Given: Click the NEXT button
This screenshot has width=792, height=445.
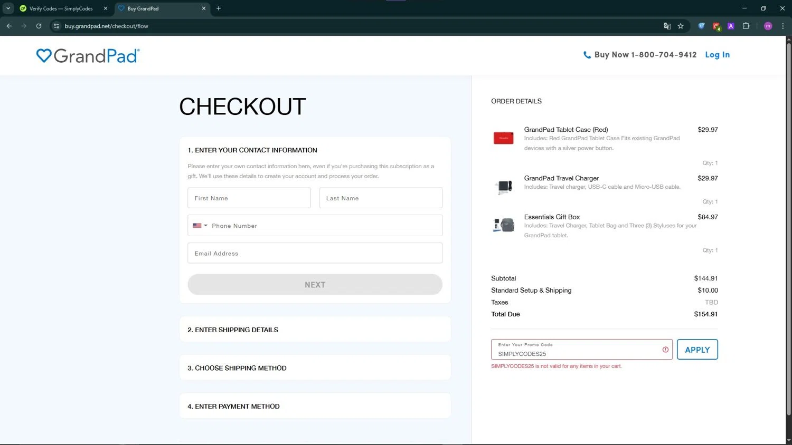Looking at the screenshot, I should (315, 285).
